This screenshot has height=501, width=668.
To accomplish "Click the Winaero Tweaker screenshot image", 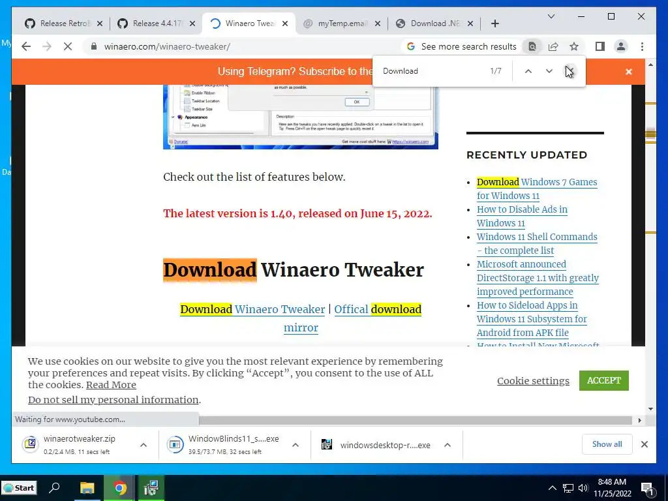I will click(300, 117).
